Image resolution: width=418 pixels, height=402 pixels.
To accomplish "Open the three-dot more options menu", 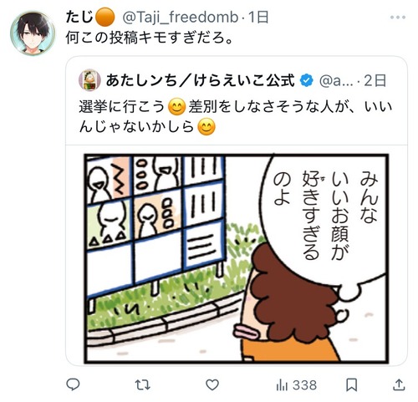I will pyautogui.click(x=398, y=18).
